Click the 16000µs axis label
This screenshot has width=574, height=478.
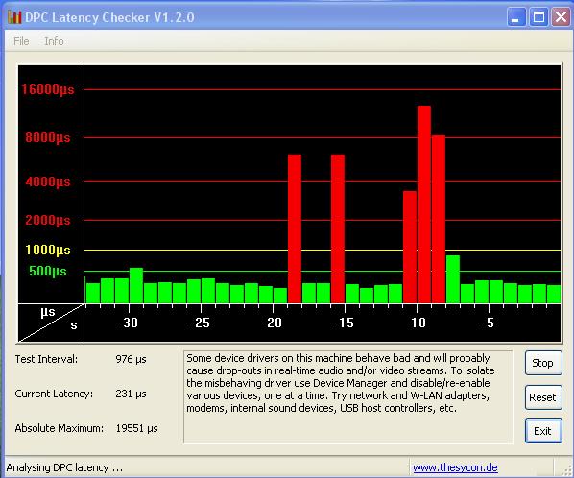(48, 89)
